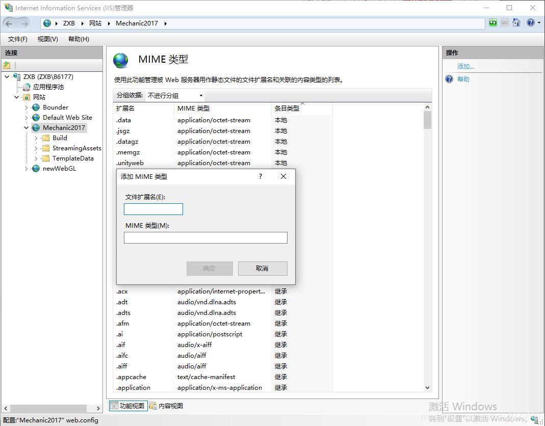Click ZXB in the address breadcrumb
This screenshot has height=426, width=545.
[x=69, y=23]
